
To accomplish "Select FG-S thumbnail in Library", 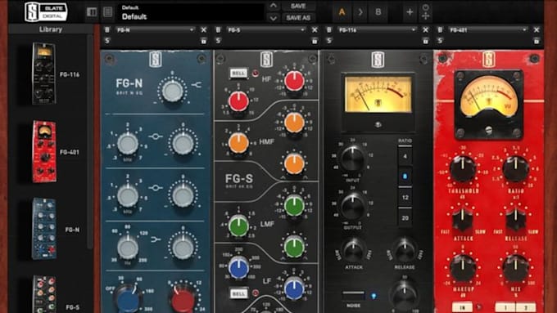I will (44, 294).
